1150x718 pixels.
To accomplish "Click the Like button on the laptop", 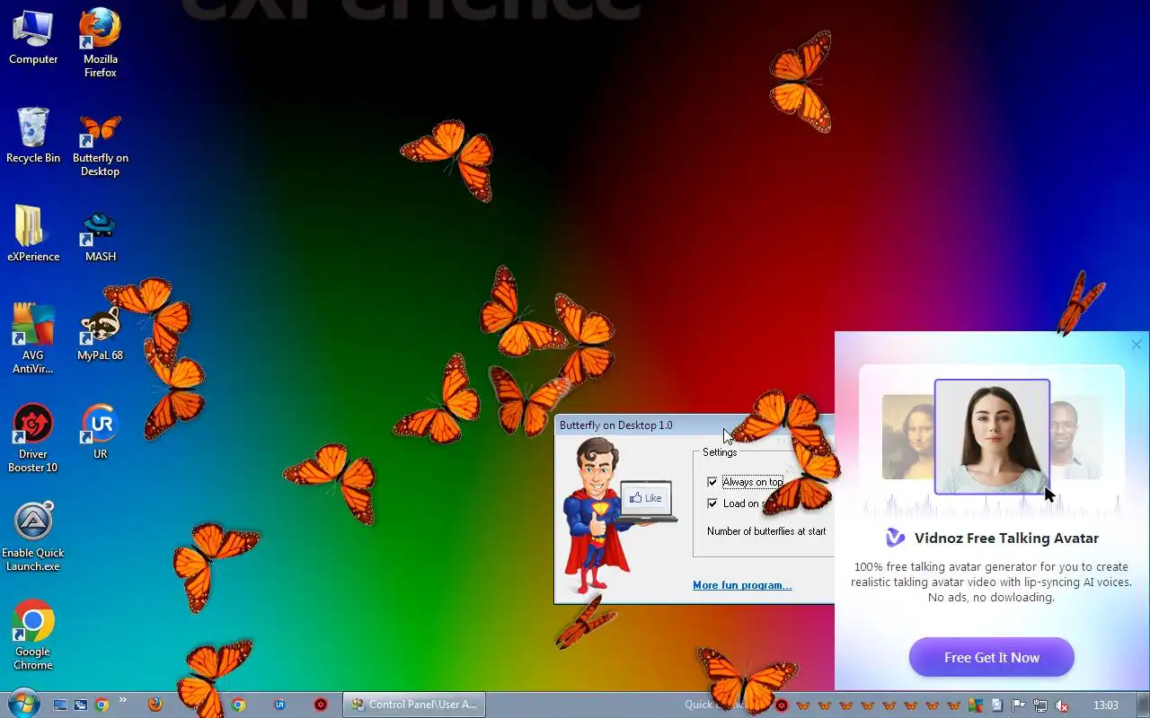I will point(646,498).
